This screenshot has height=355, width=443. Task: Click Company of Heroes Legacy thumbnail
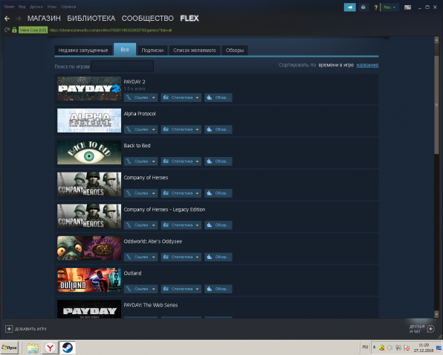pyautogui.click(x=89, y=216)
